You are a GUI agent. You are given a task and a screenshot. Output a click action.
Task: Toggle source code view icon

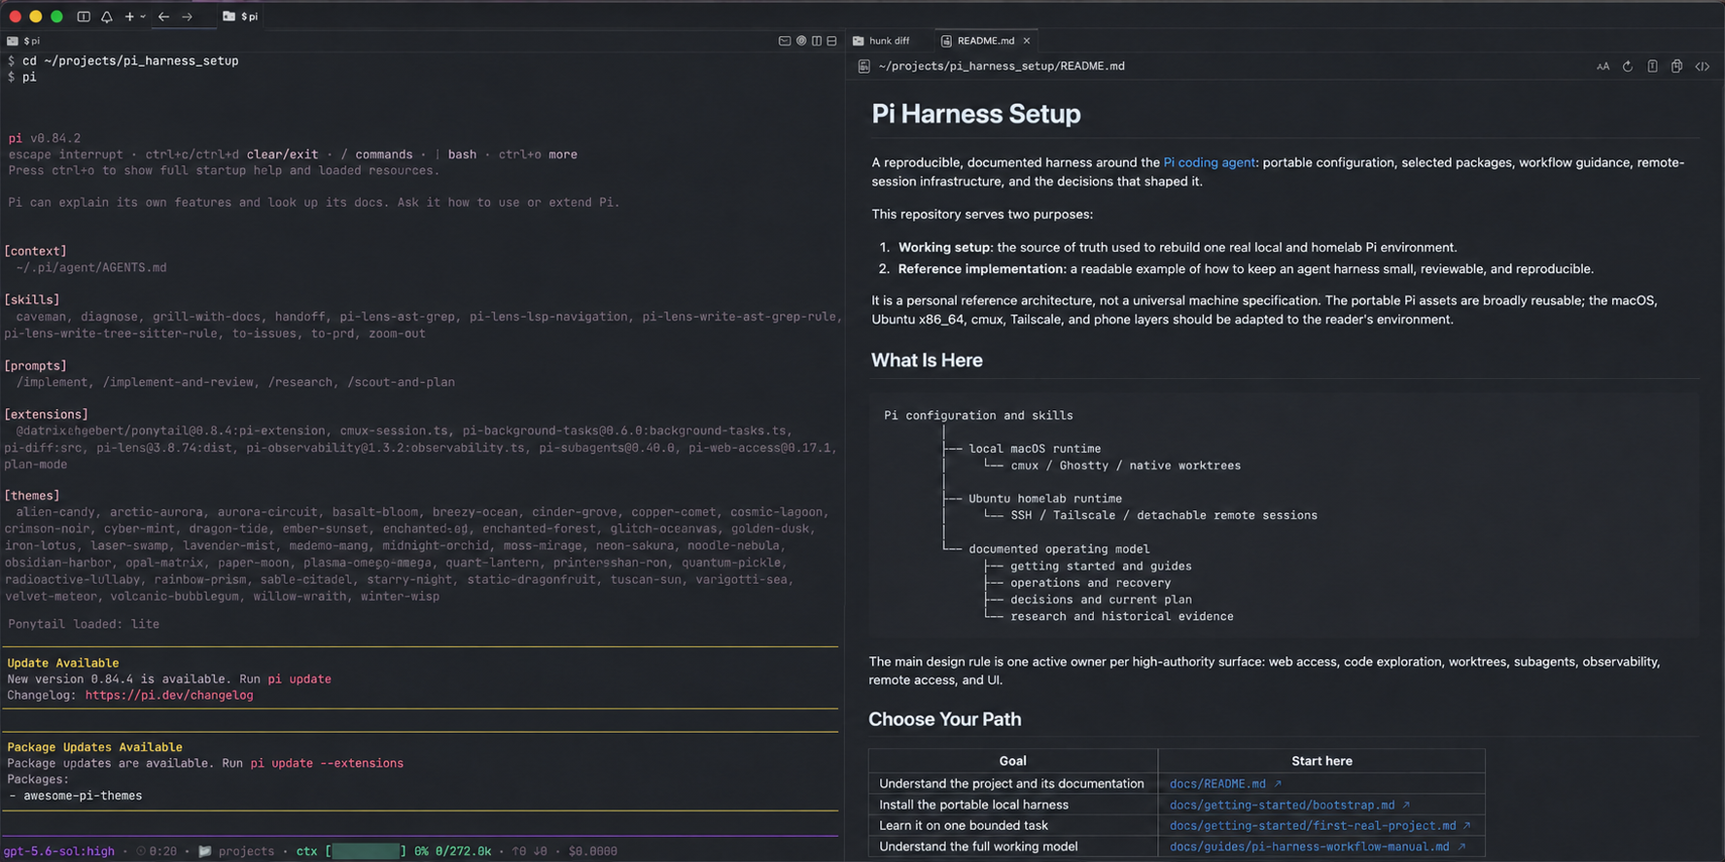[1702, 67]
